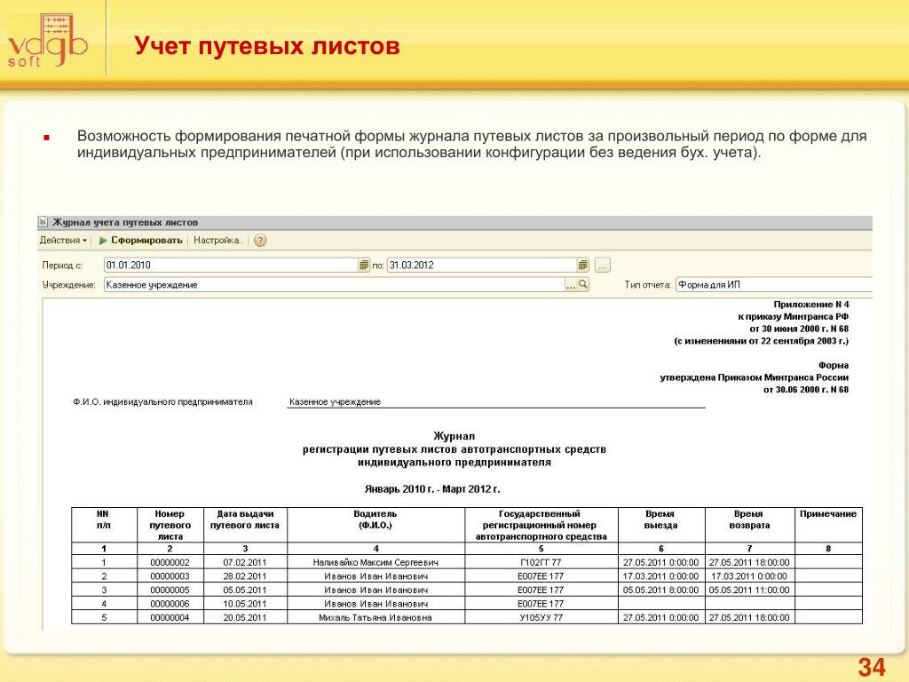Select cell 00000005 in the table
This screenshot has height=682, width=909.
(170, 590)
